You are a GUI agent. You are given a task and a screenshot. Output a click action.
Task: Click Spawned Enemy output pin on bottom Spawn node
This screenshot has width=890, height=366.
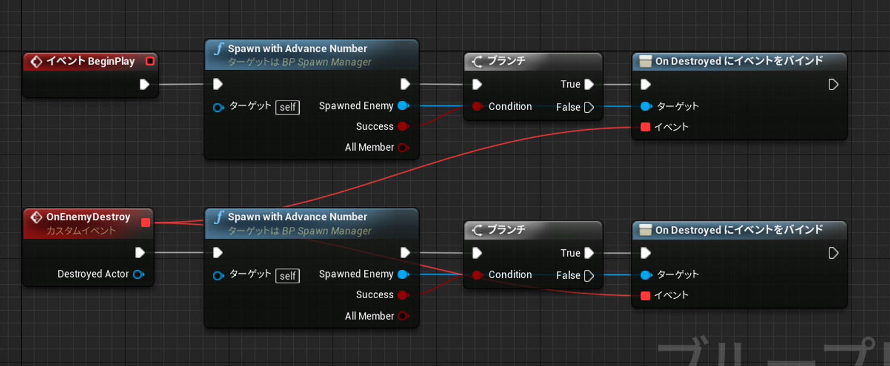(404, 274)
